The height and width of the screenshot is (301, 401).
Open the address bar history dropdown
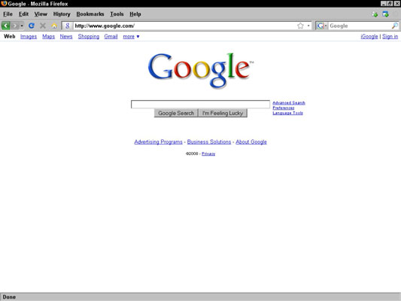308,26
